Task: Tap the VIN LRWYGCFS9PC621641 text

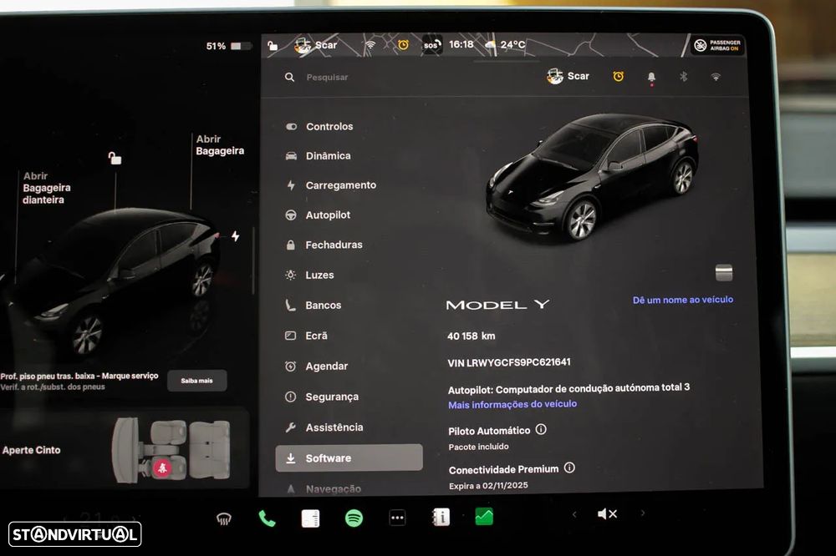Action: point(509,362)
